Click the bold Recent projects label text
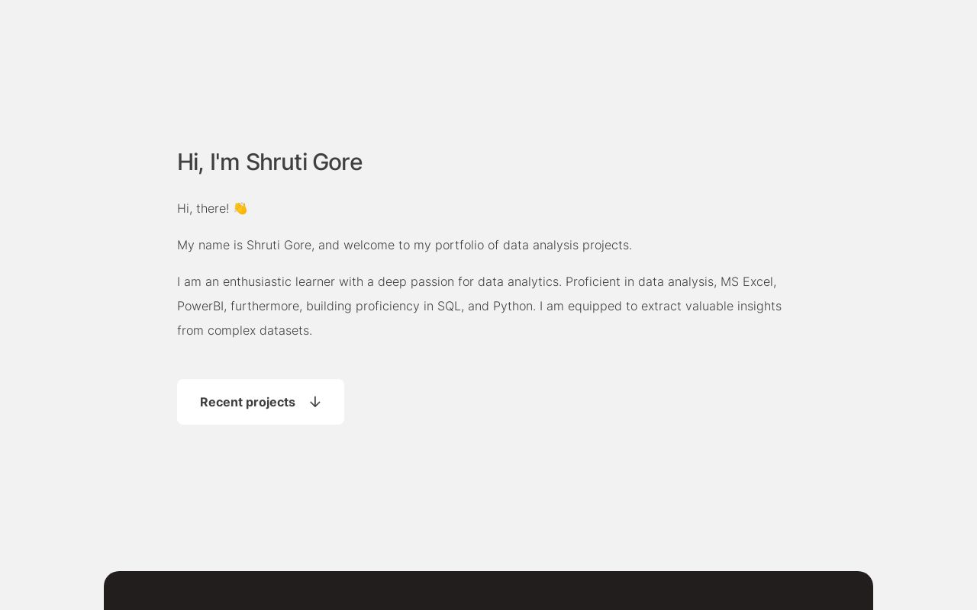Viewport: 977px width, 610px height. tap(247, 402)
